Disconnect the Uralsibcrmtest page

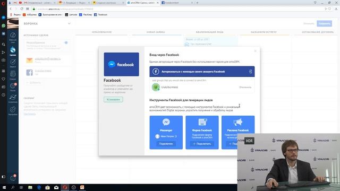[245, 87]
